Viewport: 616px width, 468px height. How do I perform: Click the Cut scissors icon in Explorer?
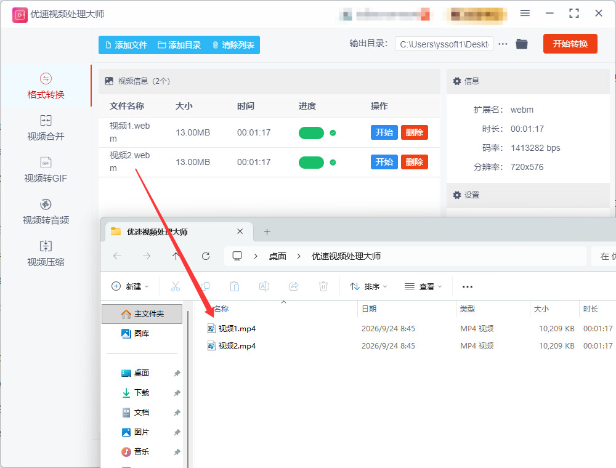tap(175, 286)
